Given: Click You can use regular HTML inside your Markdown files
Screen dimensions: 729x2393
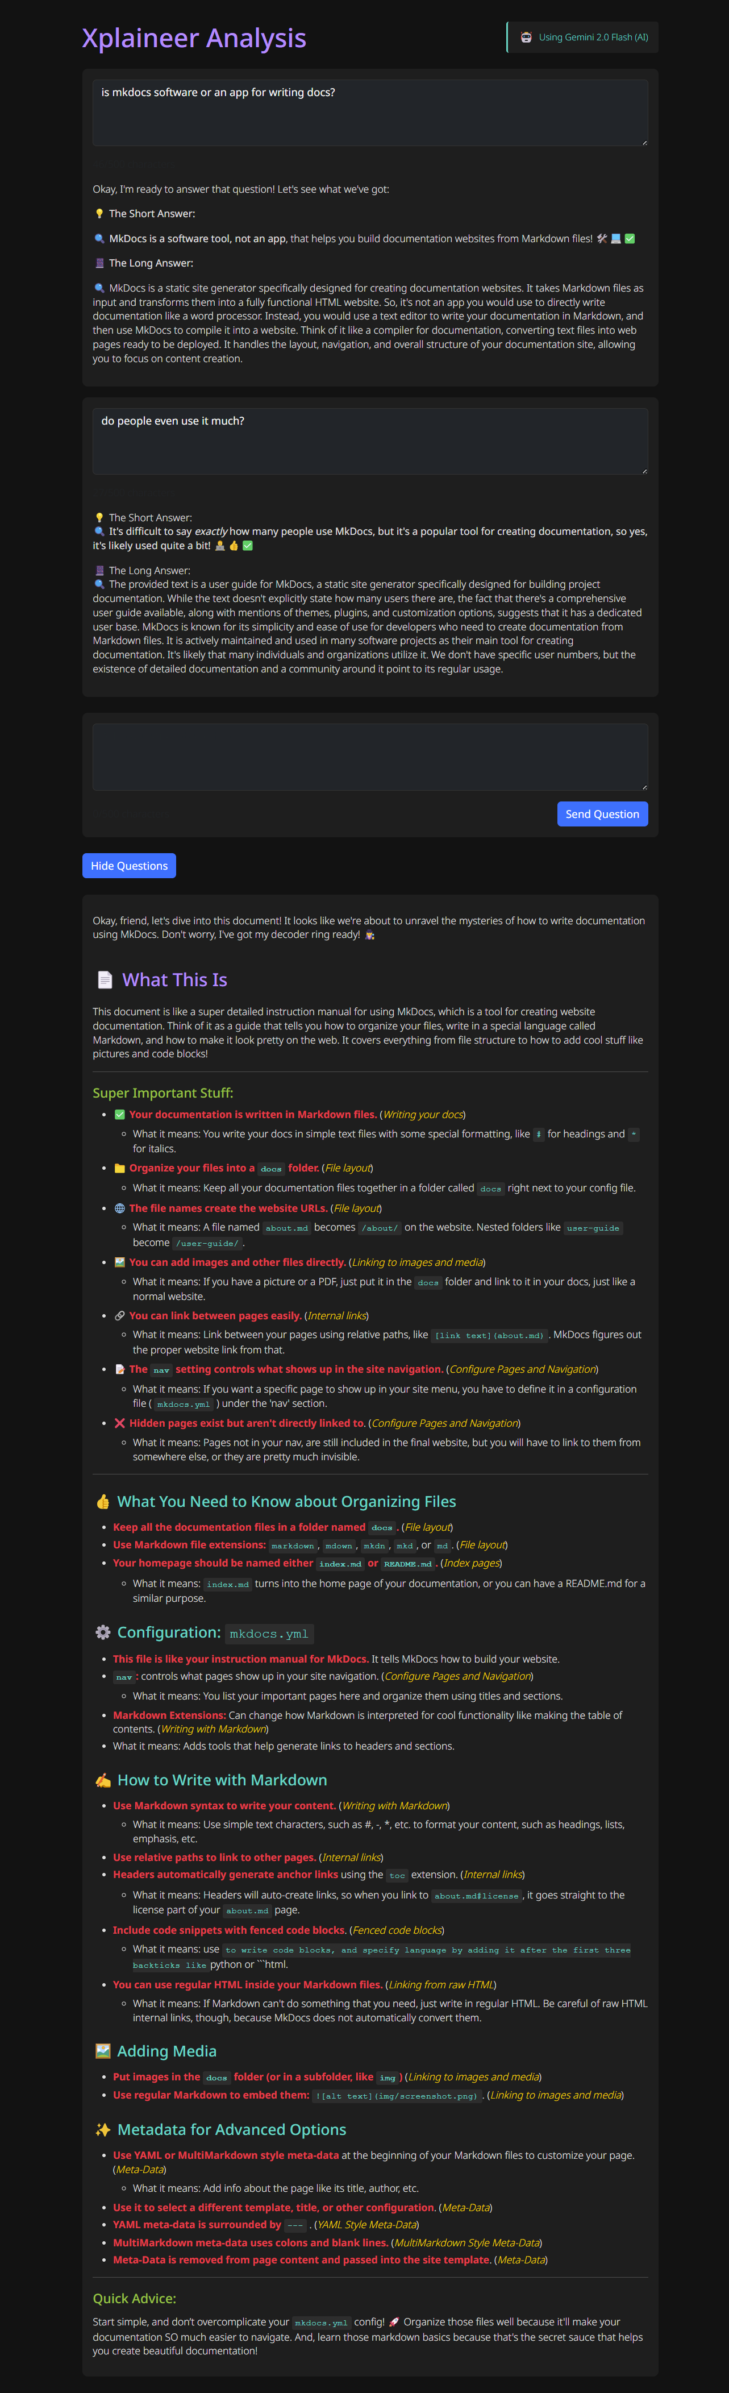Looking at the screenshot, I should (248, 1984).
